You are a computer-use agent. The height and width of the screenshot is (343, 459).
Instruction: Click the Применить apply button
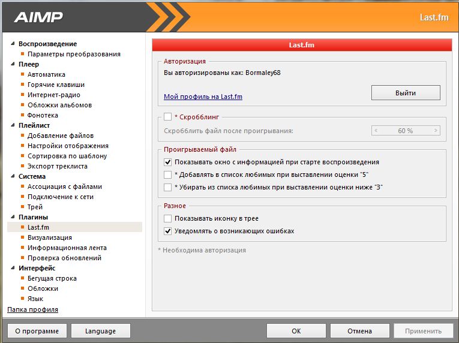click(423, 331)
